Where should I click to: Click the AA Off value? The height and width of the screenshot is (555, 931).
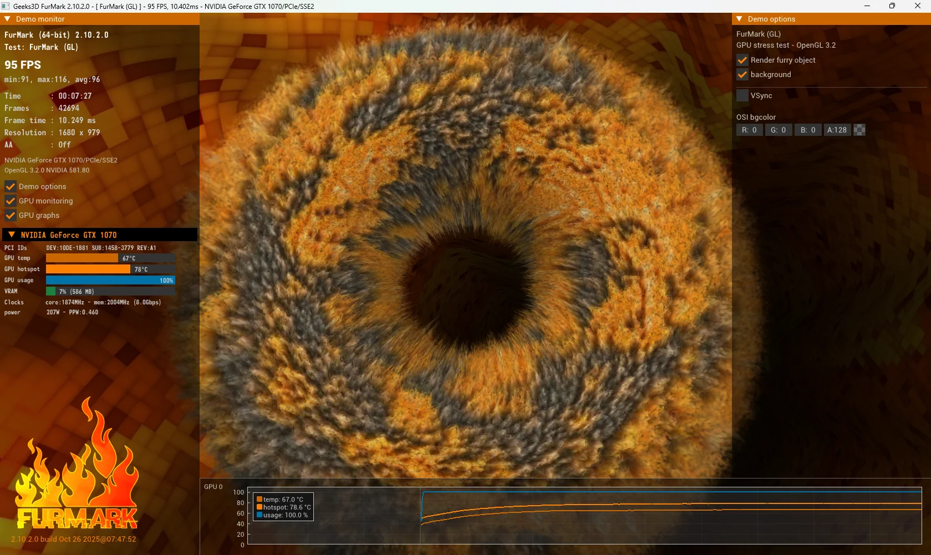click(64, 145)
